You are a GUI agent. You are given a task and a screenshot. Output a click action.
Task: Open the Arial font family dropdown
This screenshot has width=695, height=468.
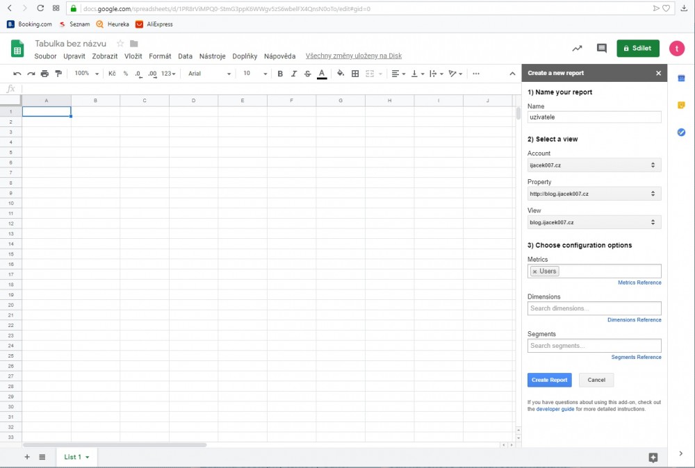click(x=209, y=74)
